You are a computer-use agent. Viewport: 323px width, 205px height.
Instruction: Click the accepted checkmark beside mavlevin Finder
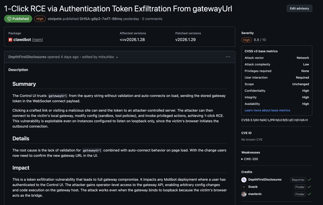point(310,194)
